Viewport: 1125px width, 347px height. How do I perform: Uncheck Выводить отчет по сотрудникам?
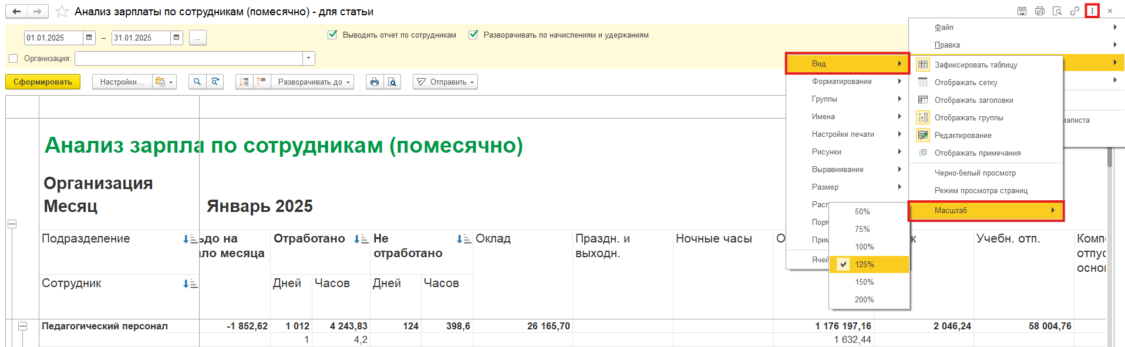332,35
